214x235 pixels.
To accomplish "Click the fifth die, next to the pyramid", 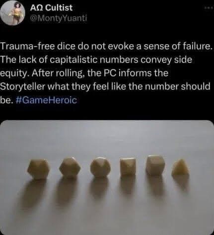I will tap(155, 165).
